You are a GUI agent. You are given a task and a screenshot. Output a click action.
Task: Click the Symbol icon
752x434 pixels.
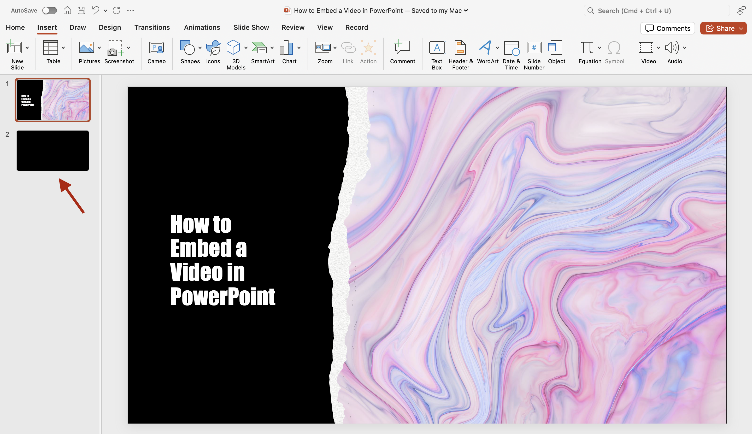click(614, 47)
